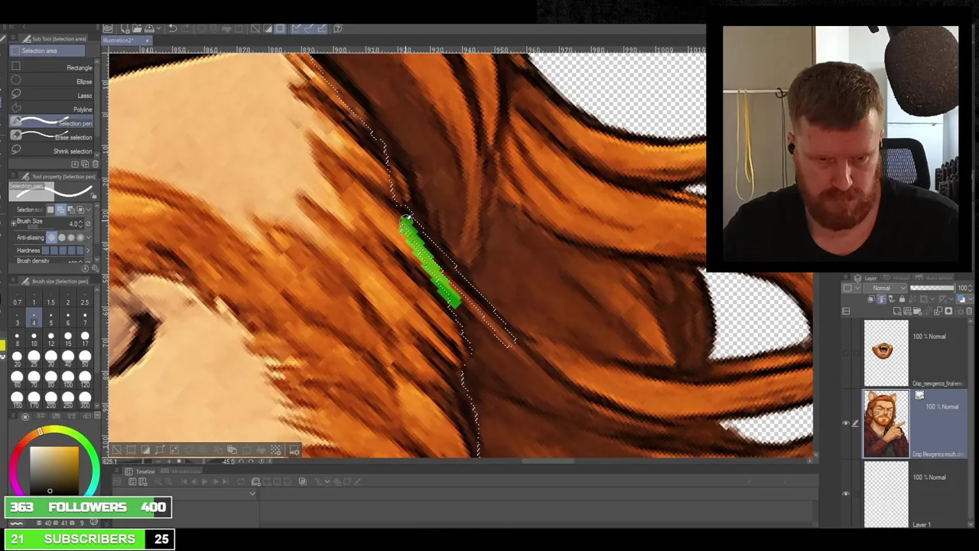Select the character portrait layer thumbnail
The height and width of the screenshot is (551, 979).
click(886, 423)
